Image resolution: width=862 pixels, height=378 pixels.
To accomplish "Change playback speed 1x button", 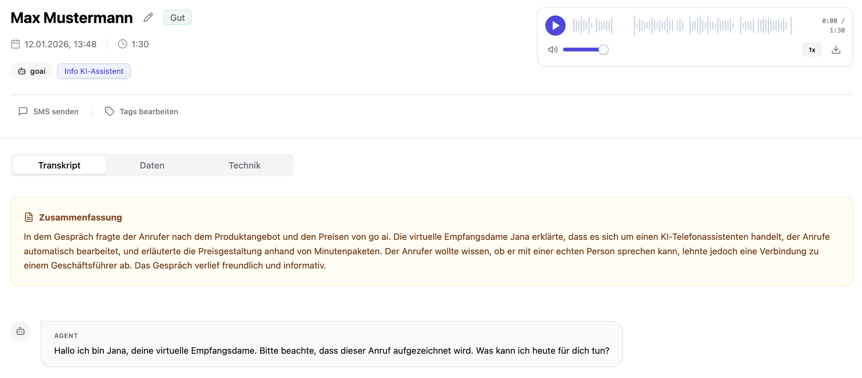I will click(x=811, y=50).
